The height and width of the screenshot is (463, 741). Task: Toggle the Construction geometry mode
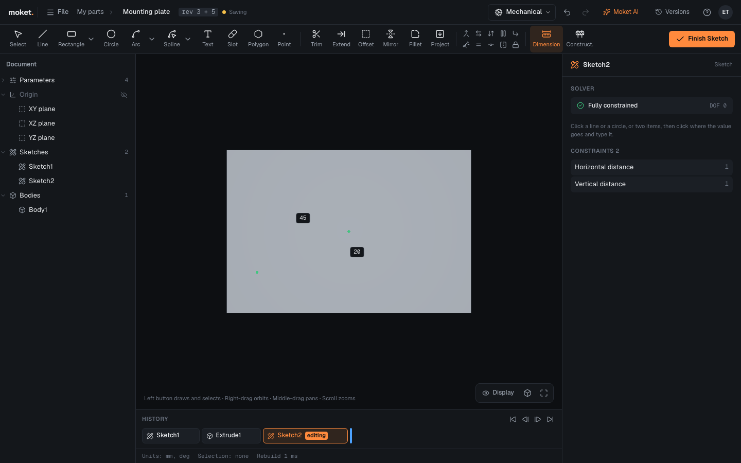point(579,39)
